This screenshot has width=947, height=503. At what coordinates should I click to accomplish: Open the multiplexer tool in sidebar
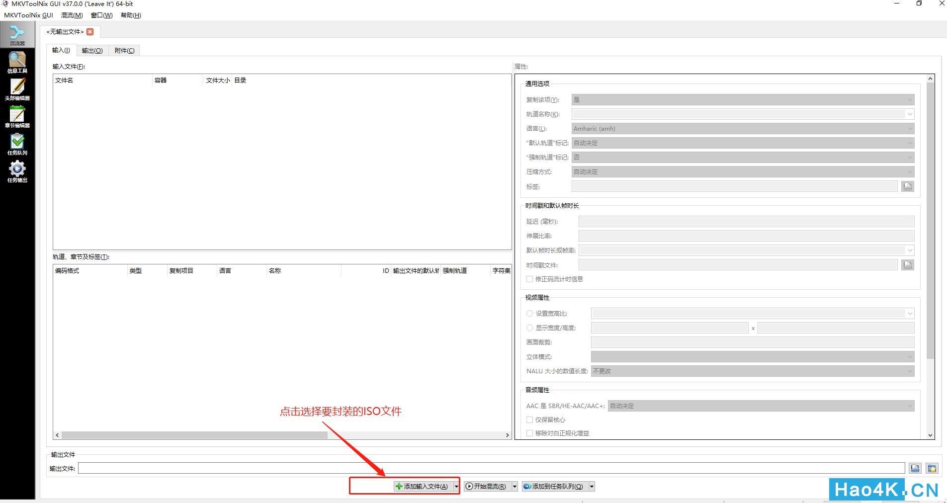click(x=17, y=35)
